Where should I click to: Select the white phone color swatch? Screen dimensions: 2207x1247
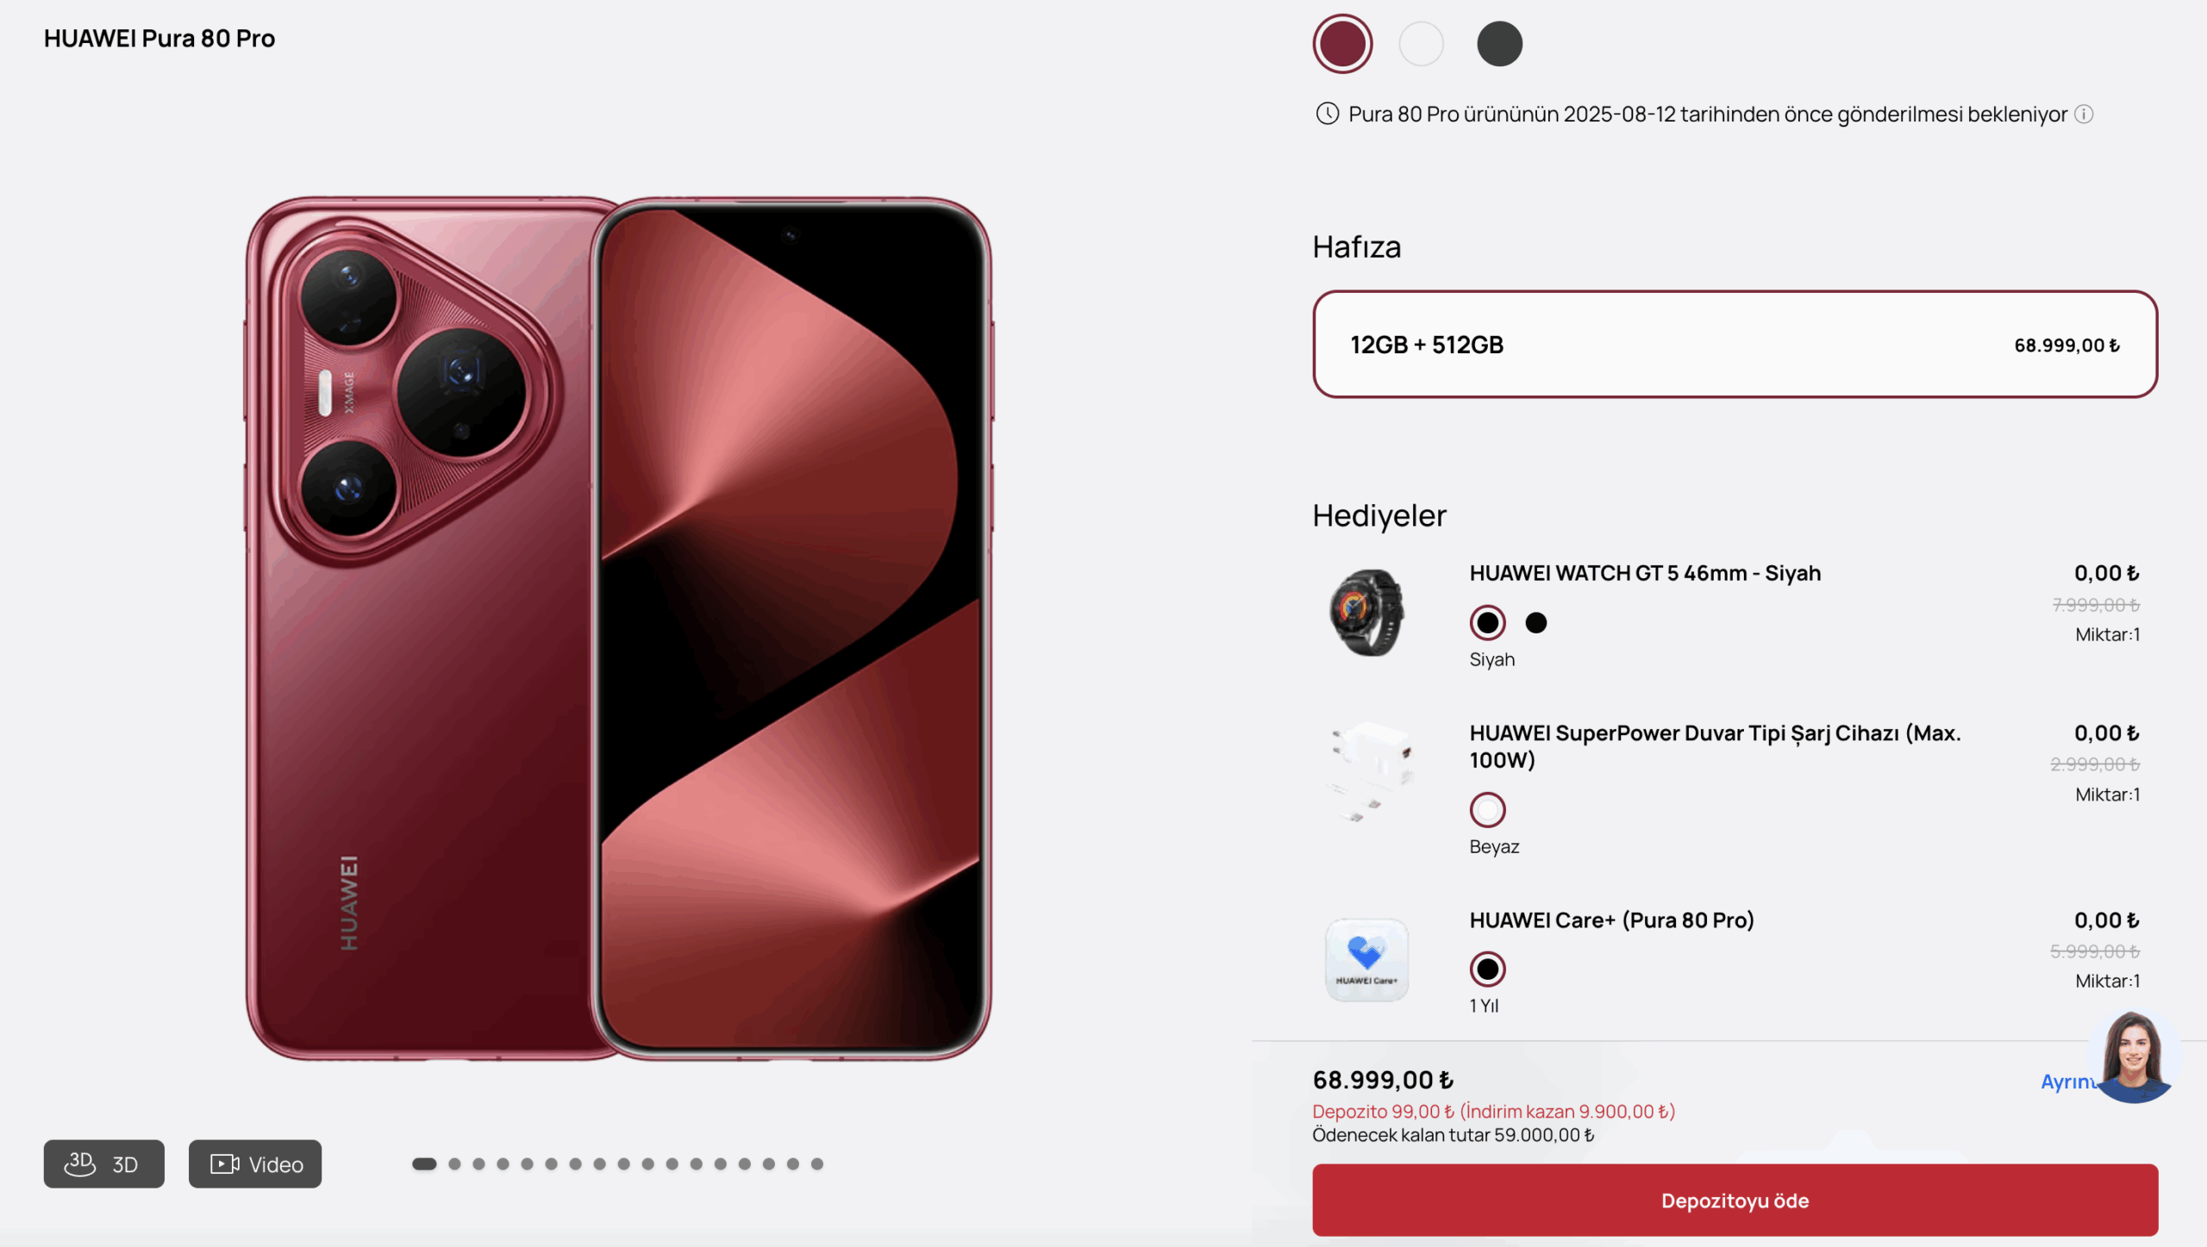point(1421,44)
